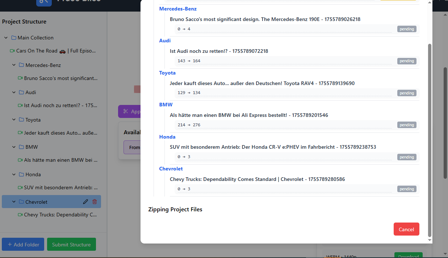Collapse the Main Collection tree node

click(6, 38)
